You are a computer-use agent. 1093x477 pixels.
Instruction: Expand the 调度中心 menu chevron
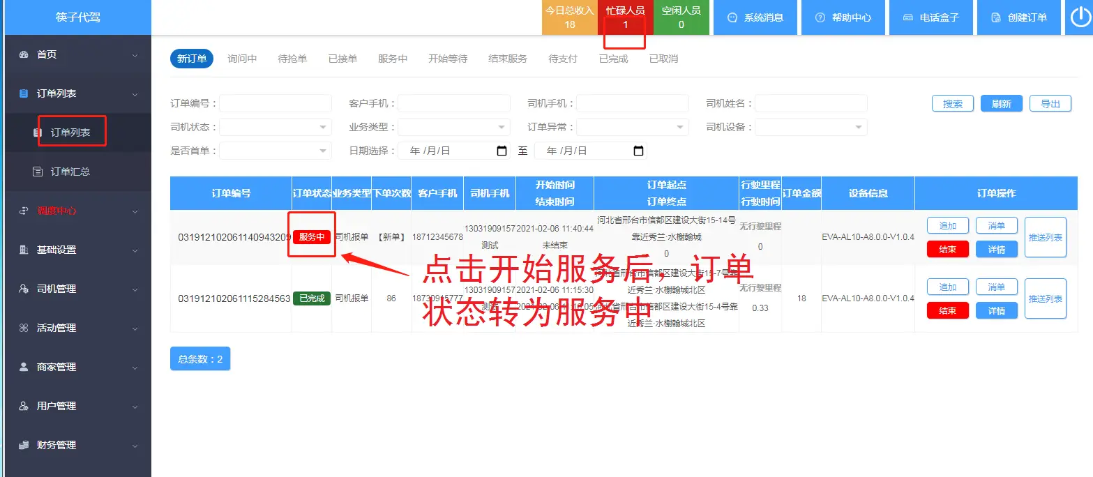tap(135, 211)
